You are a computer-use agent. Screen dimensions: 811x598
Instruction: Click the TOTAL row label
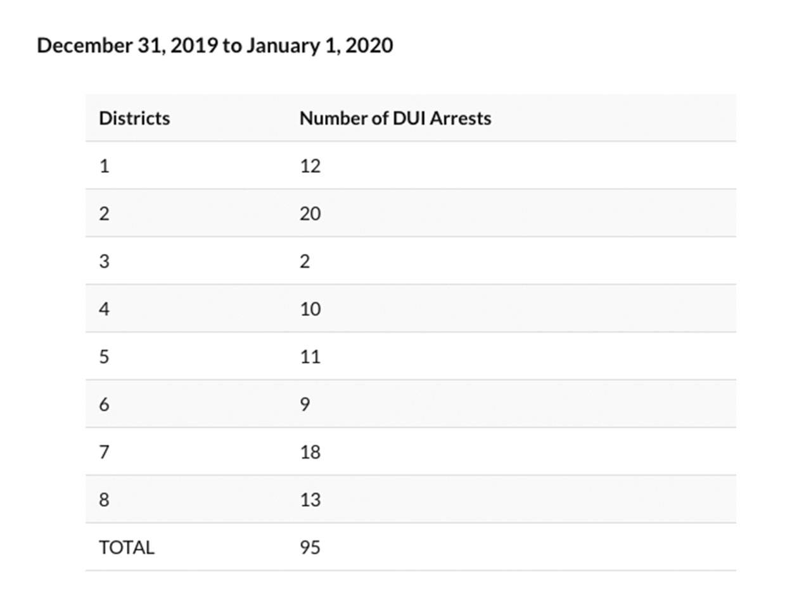point(126,547)
